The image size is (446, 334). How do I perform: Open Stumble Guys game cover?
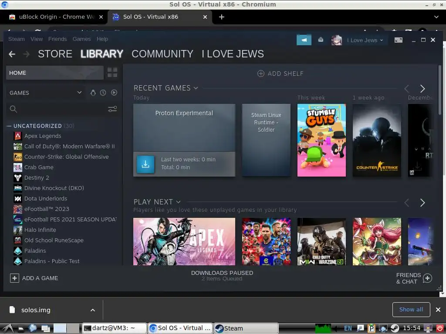(x=321, y=140)
